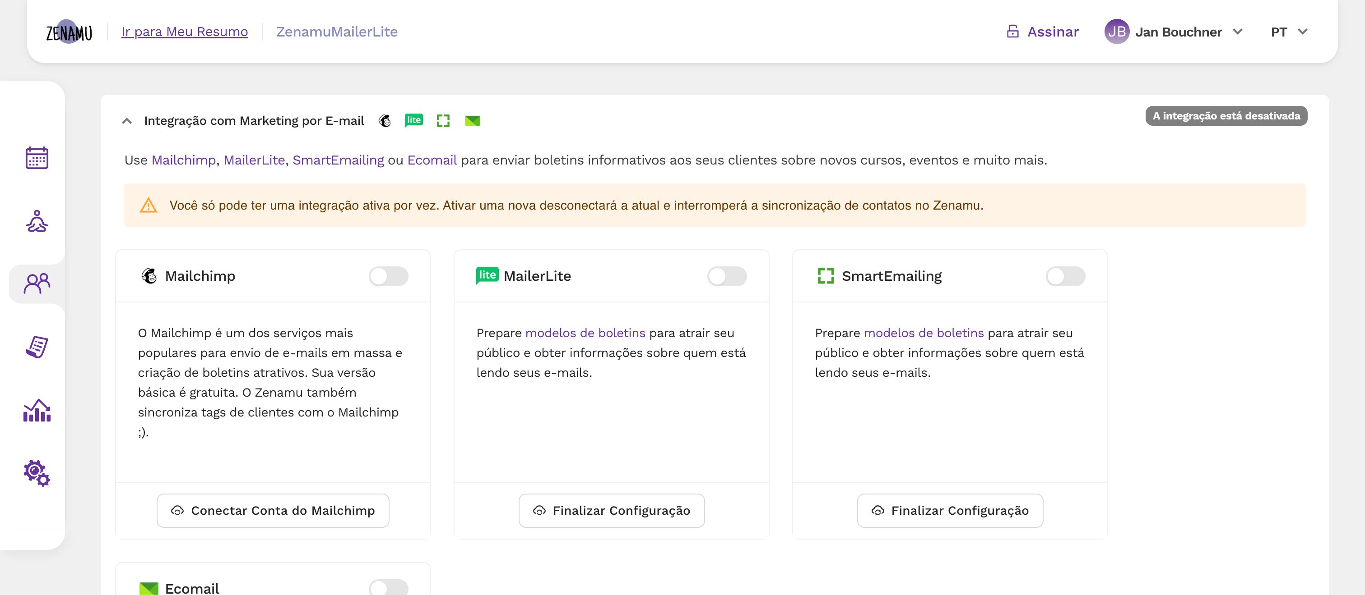Click Finalizar Configuração in SmartEmailing card
The width and height of the screenshot is (1365, 595).
[x=950, y=511]
